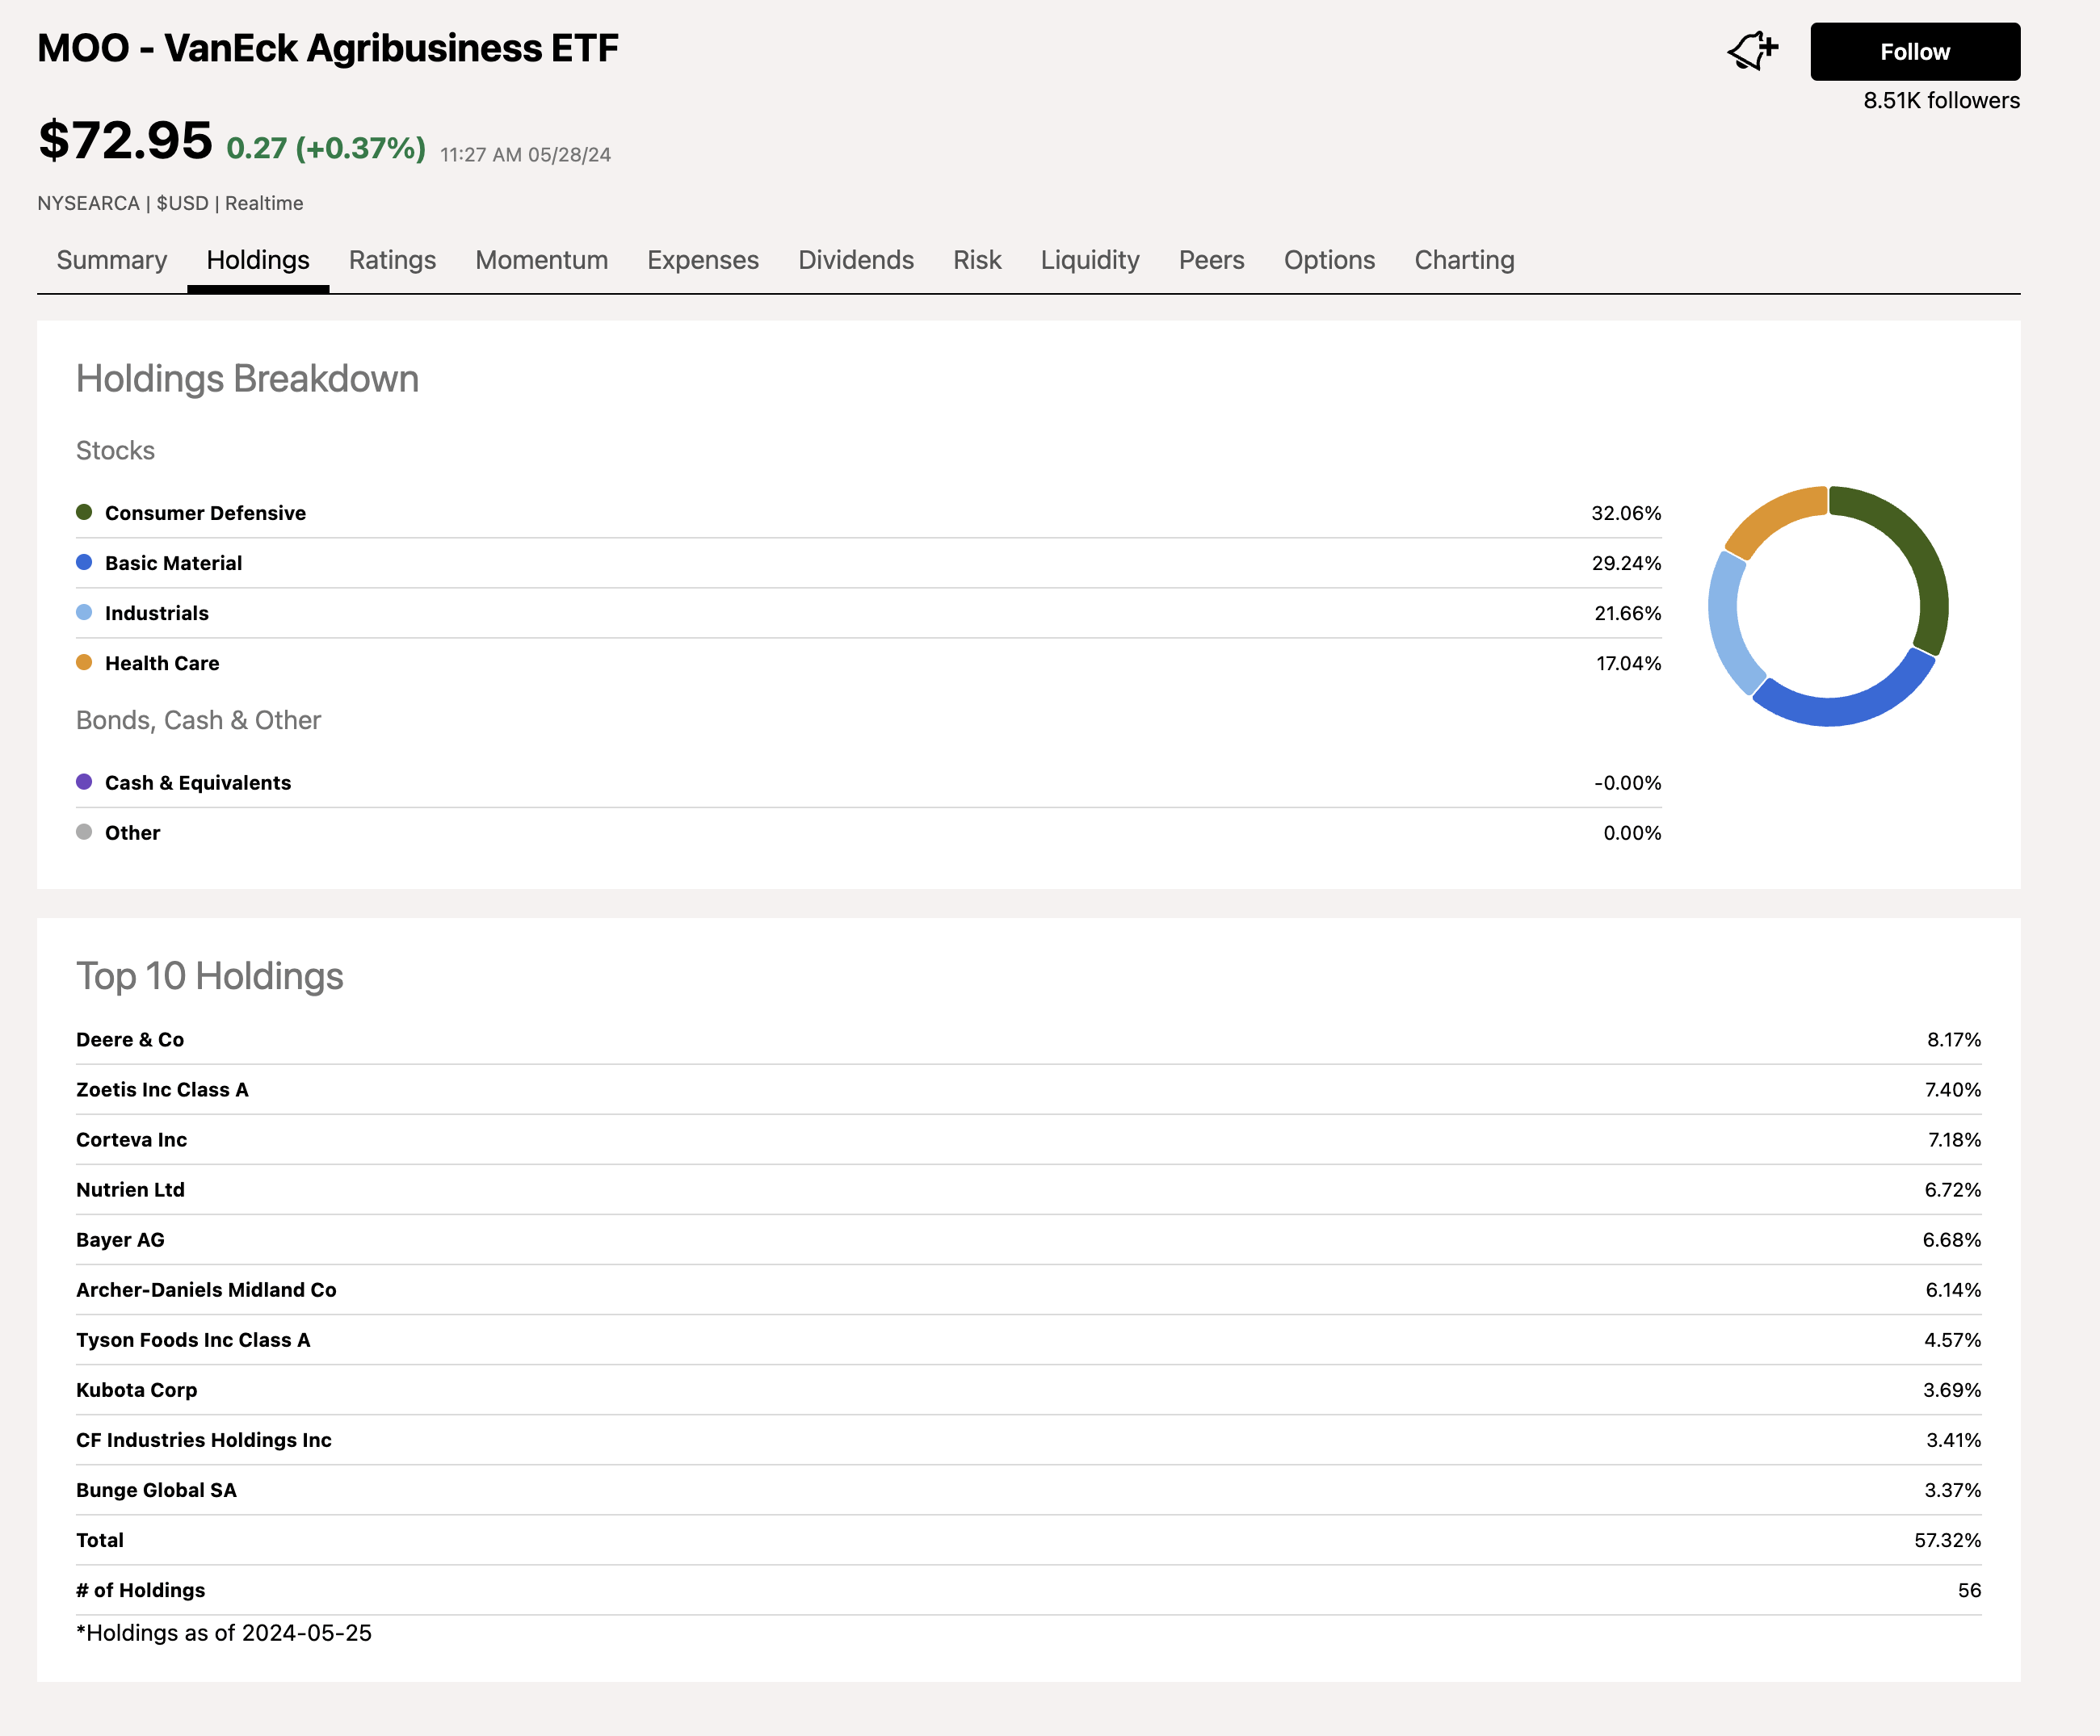The image size is (2100, 1736).
Task: Open Archer-Daniels Midland Co holding
Action: pos(206,1289)
